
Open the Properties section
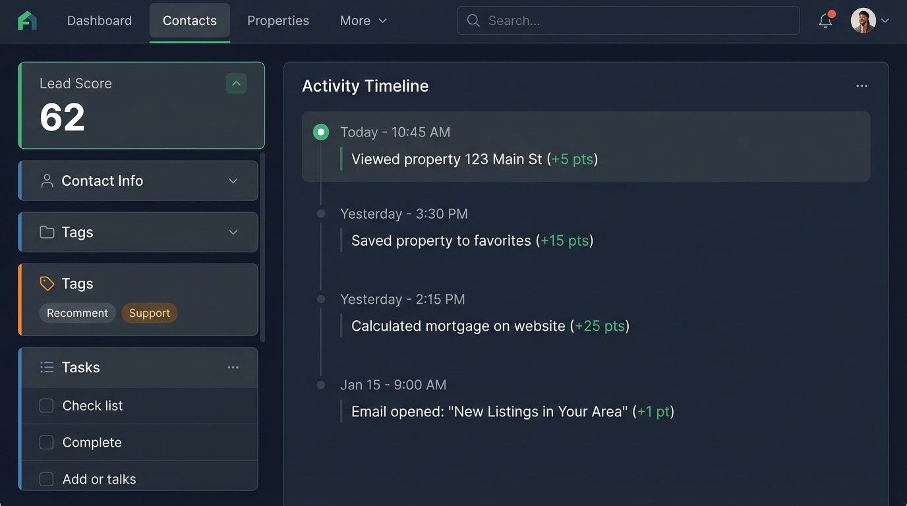pyautogui.click(x=278, y=20)
